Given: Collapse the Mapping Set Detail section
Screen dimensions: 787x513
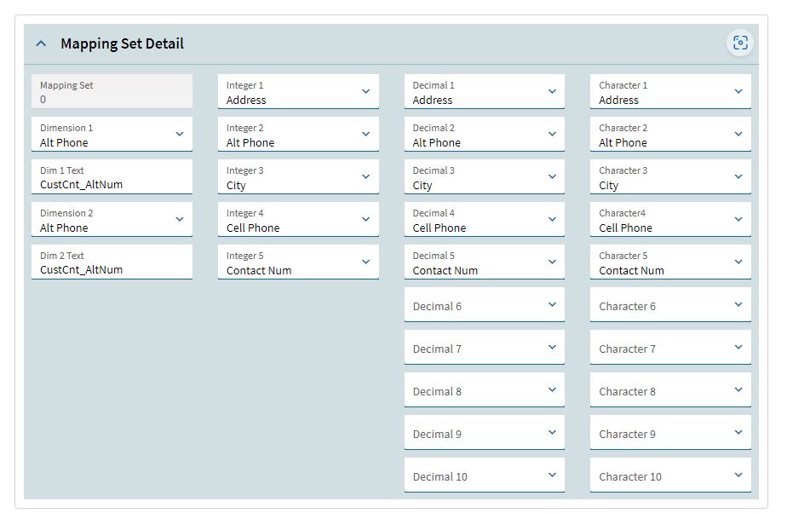Looking at the screenshot, I should coord(41,43).
